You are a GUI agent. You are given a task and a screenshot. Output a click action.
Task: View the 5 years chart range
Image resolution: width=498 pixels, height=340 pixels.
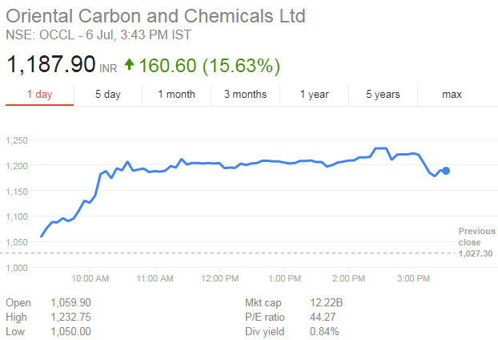(x=383, y=95)
